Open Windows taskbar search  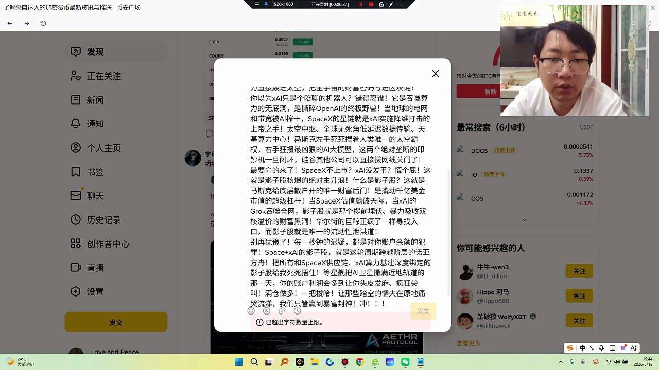(254, 362)
